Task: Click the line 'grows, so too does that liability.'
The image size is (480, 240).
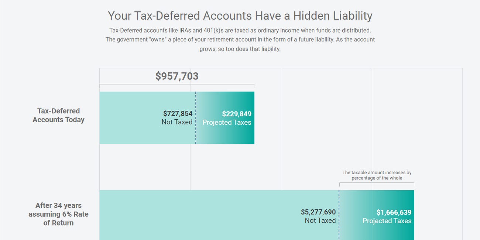Action: click(240, 49)
